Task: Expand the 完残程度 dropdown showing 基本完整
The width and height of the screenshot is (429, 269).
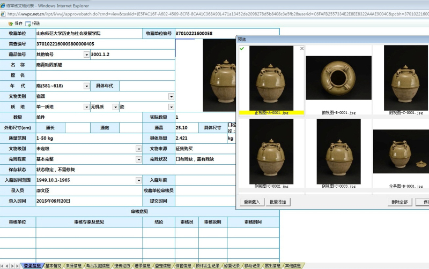Action: coord(139,159)
